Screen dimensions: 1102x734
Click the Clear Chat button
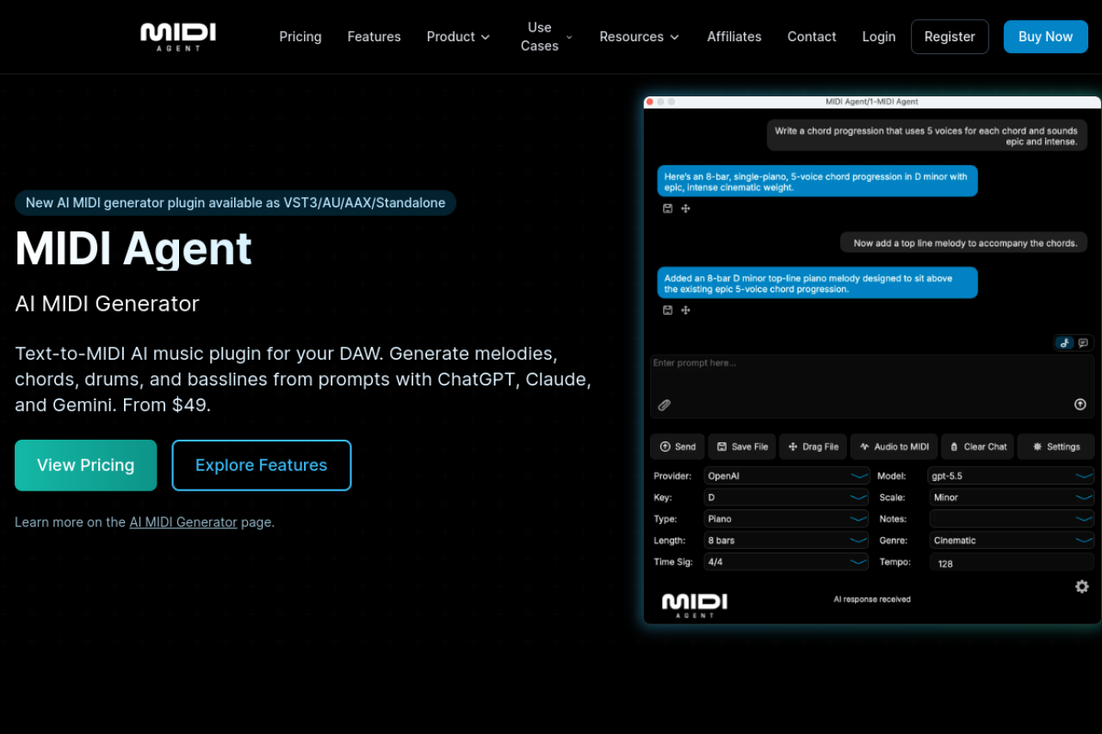(x=977, y=447)
